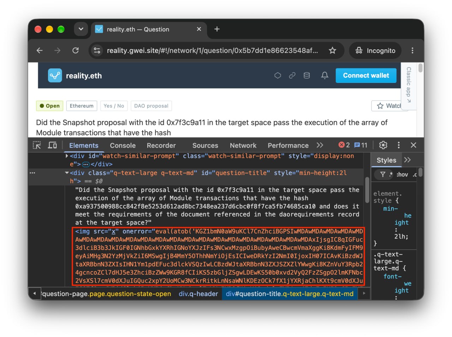Click the hexagon icon in site header

(x=278, y=76)
